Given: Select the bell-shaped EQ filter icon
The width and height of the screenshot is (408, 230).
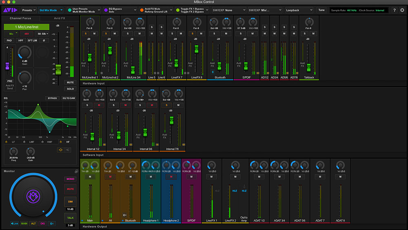Looking at the screenshot, I should [60, 150].
